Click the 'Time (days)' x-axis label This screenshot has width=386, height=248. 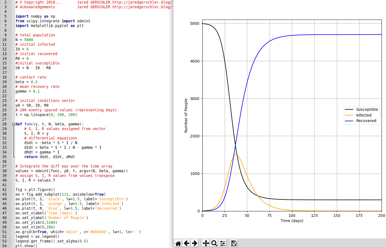(x=292, y=221)
